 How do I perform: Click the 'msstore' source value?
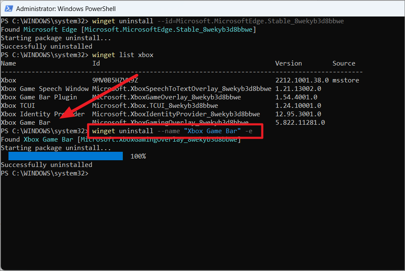[x=346, y=80]
